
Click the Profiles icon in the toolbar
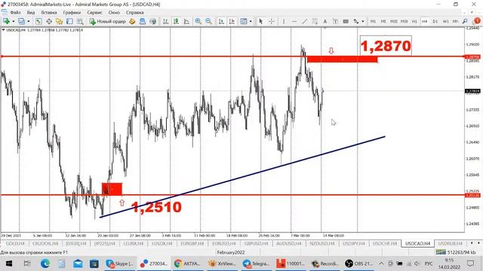pos(21,21)
